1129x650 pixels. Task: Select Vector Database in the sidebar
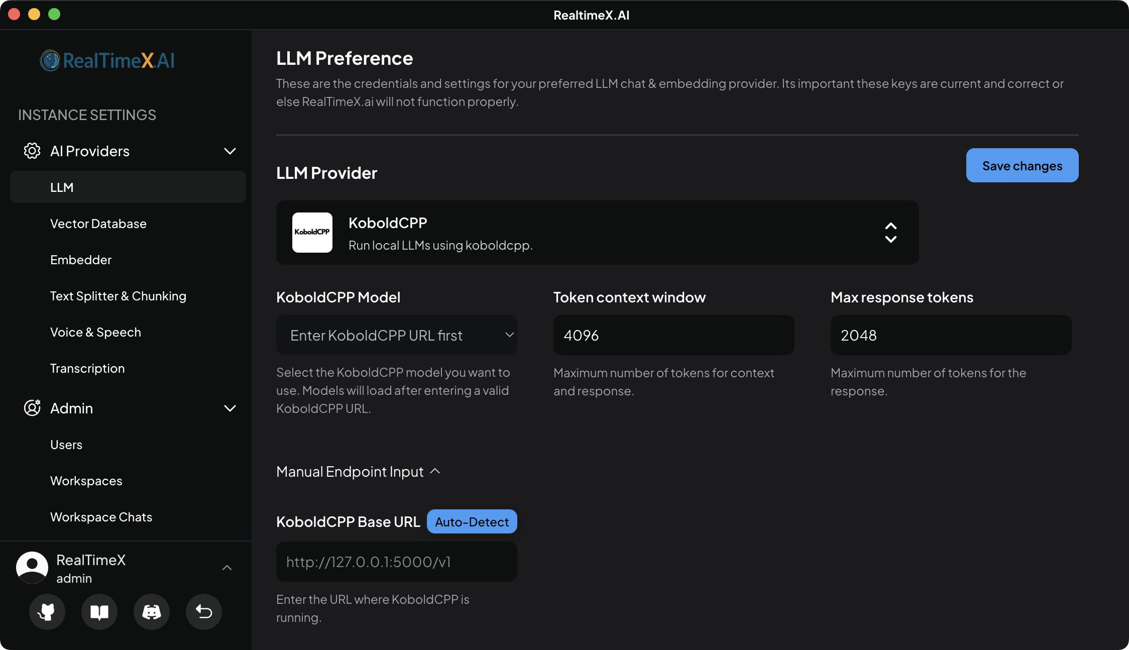pos(98,224)
